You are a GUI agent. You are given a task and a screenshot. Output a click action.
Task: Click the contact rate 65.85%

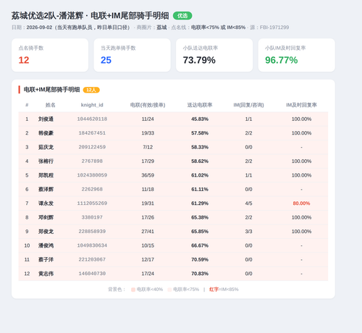200,232
